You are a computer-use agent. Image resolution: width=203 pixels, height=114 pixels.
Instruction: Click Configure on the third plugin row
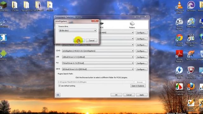141,45
